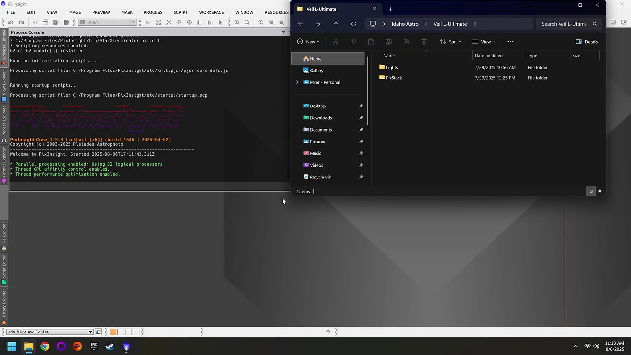
Task: Click the Copy icon in Explorer toolbar
Action: coord(353,42)
